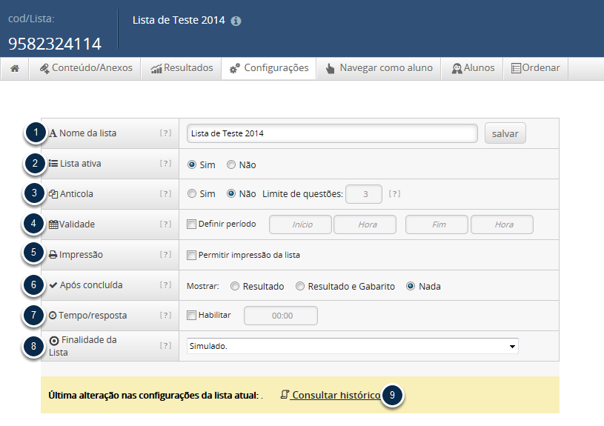This screenshot has height=426, width=604.
Task: Select Nada after completion
Action: pyautogui.click(x=411, y=286)
